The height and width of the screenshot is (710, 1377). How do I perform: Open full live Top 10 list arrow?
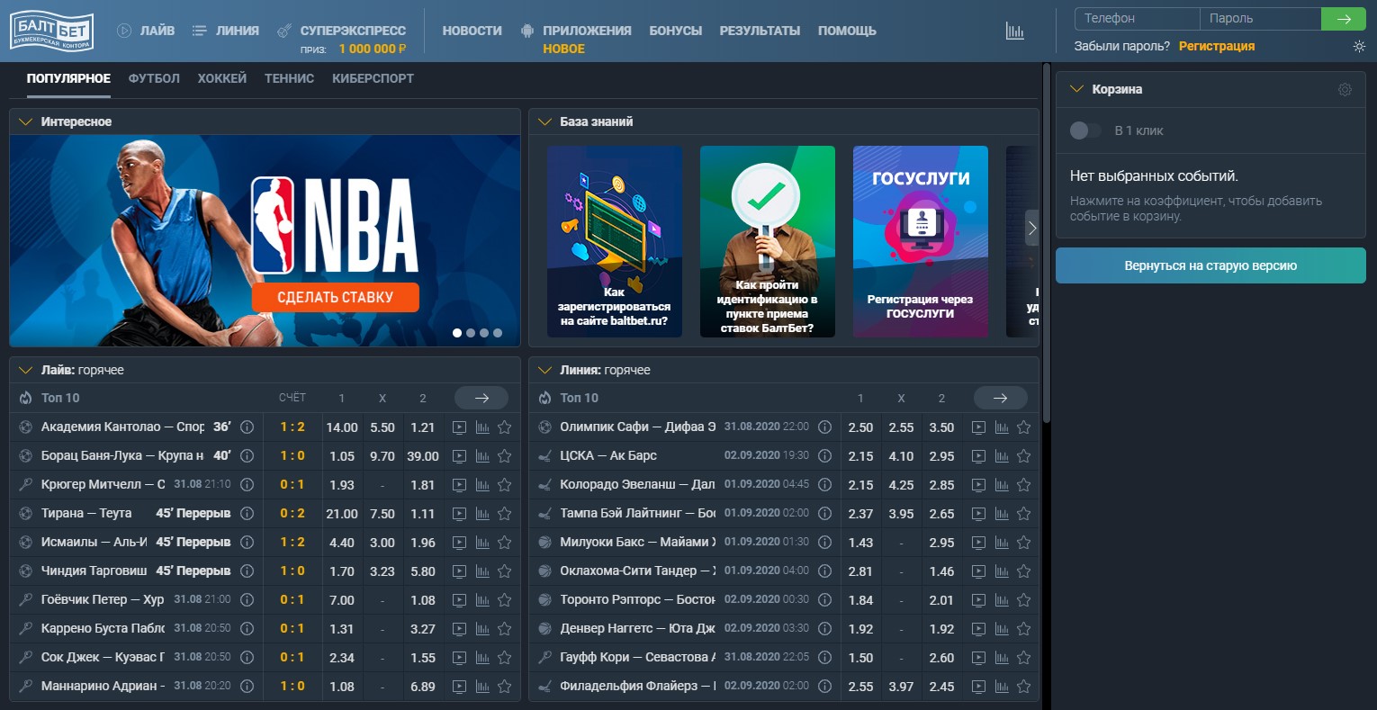(481, 398)
